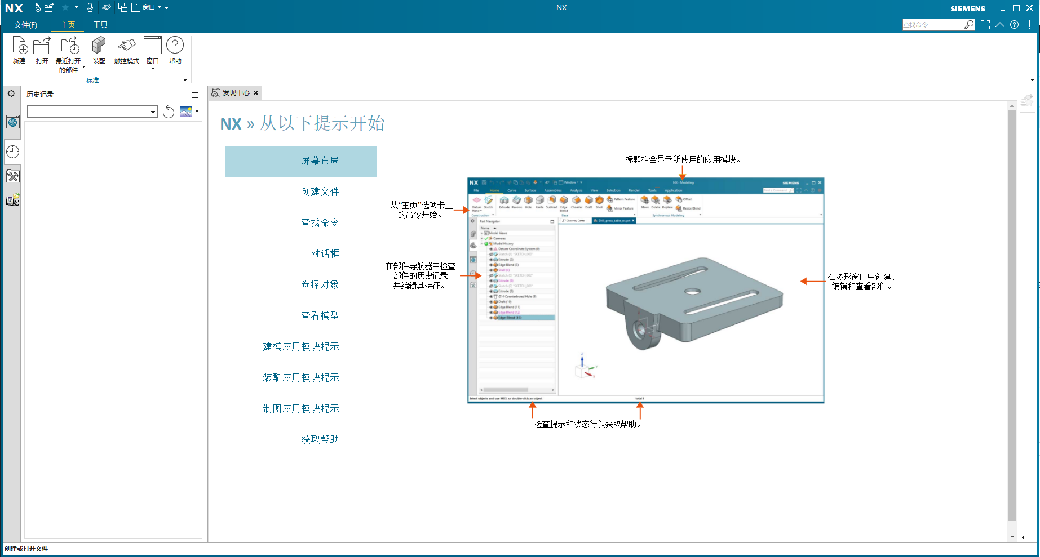Open the history search combo box dropdown
Screen dimensions: 1040x557
pos(153,111)
